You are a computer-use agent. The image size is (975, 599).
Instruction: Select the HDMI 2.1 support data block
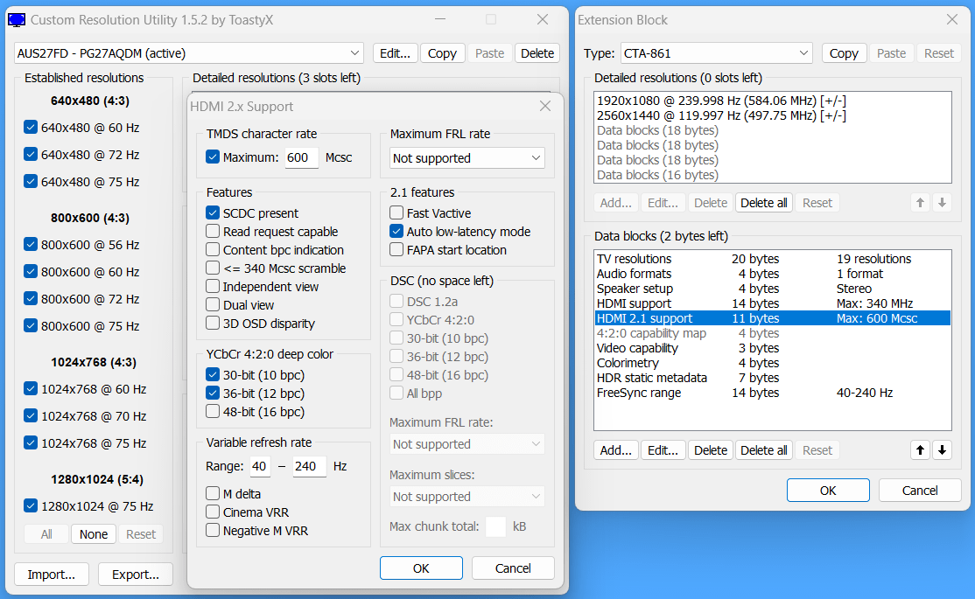tap(772, 318)
